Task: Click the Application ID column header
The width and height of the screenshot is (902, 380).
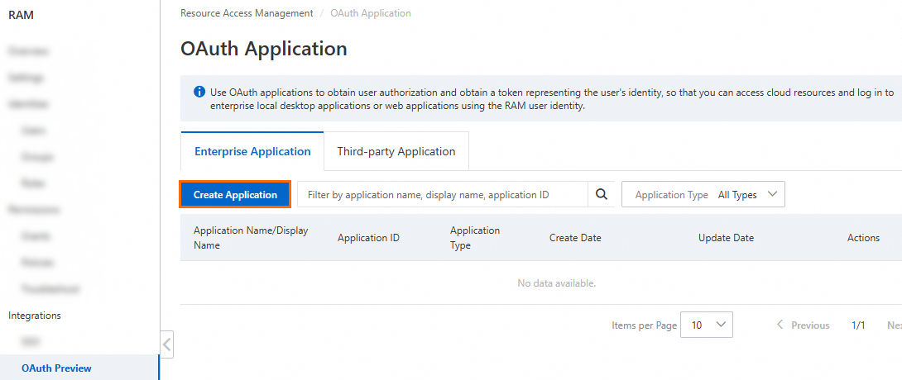Action: click(x=368, y=238)
